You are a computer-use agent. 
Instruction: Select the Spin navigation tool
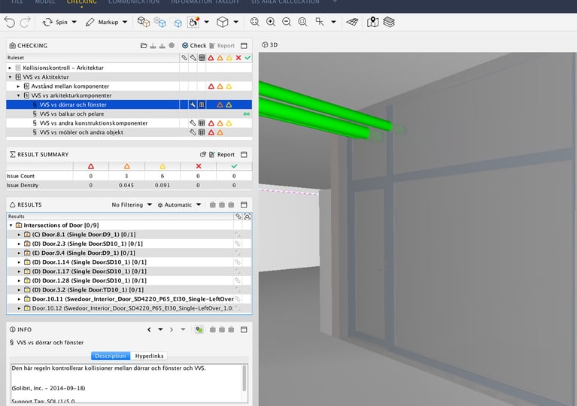click(x=55, y=22)
